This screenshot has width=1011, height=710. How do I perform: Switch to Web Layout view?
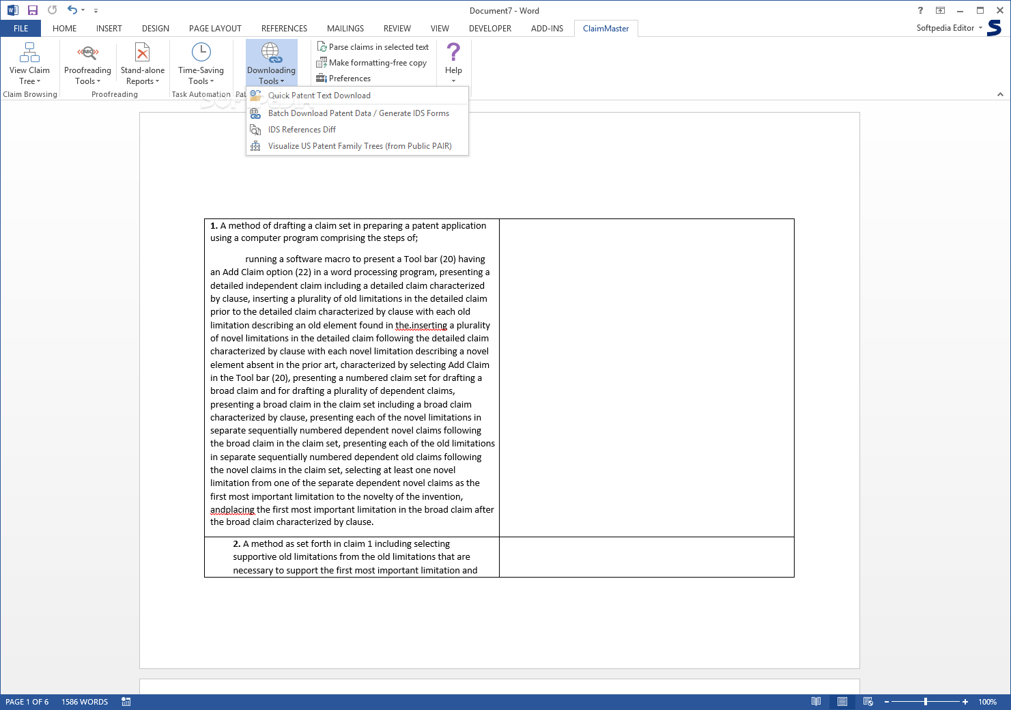point(868,702)
